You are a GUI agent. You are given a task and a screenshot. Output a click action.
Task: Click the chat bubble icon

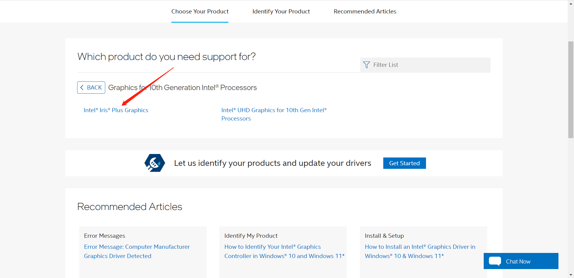tap(495, 261)
